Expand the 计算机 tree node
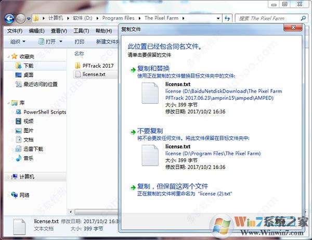This screenshot has width=312, height=240. click(8, 177)
